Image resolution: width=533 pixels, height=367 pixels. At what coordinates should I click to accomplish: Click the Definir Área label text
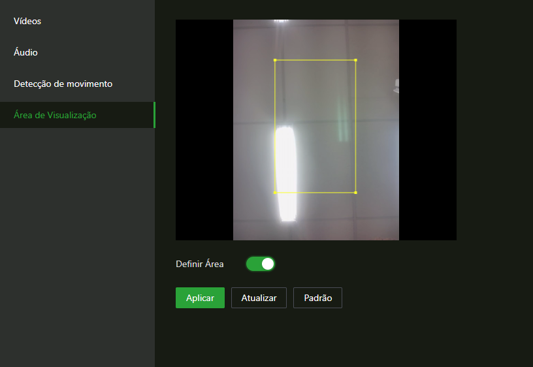click(x=199, y=264)
